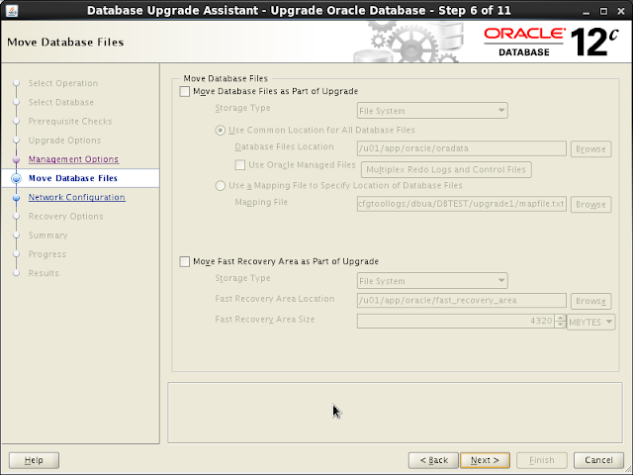
Task: Click the Java icon in title bar
Action: click(12, 11)
